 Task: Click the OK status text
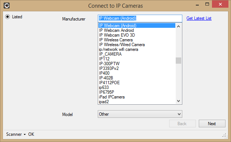point(31,134)
